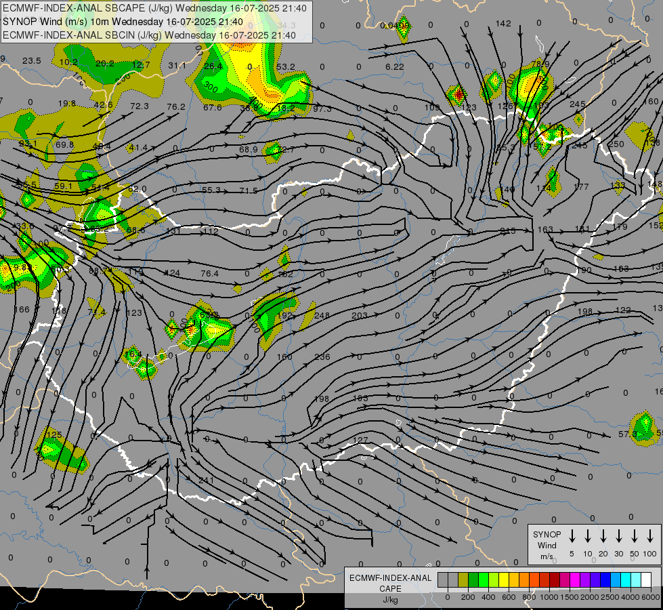Click the 20 m/s wind arrow in legend
This screenshot has height=610, width=663.
pos(603,535)
